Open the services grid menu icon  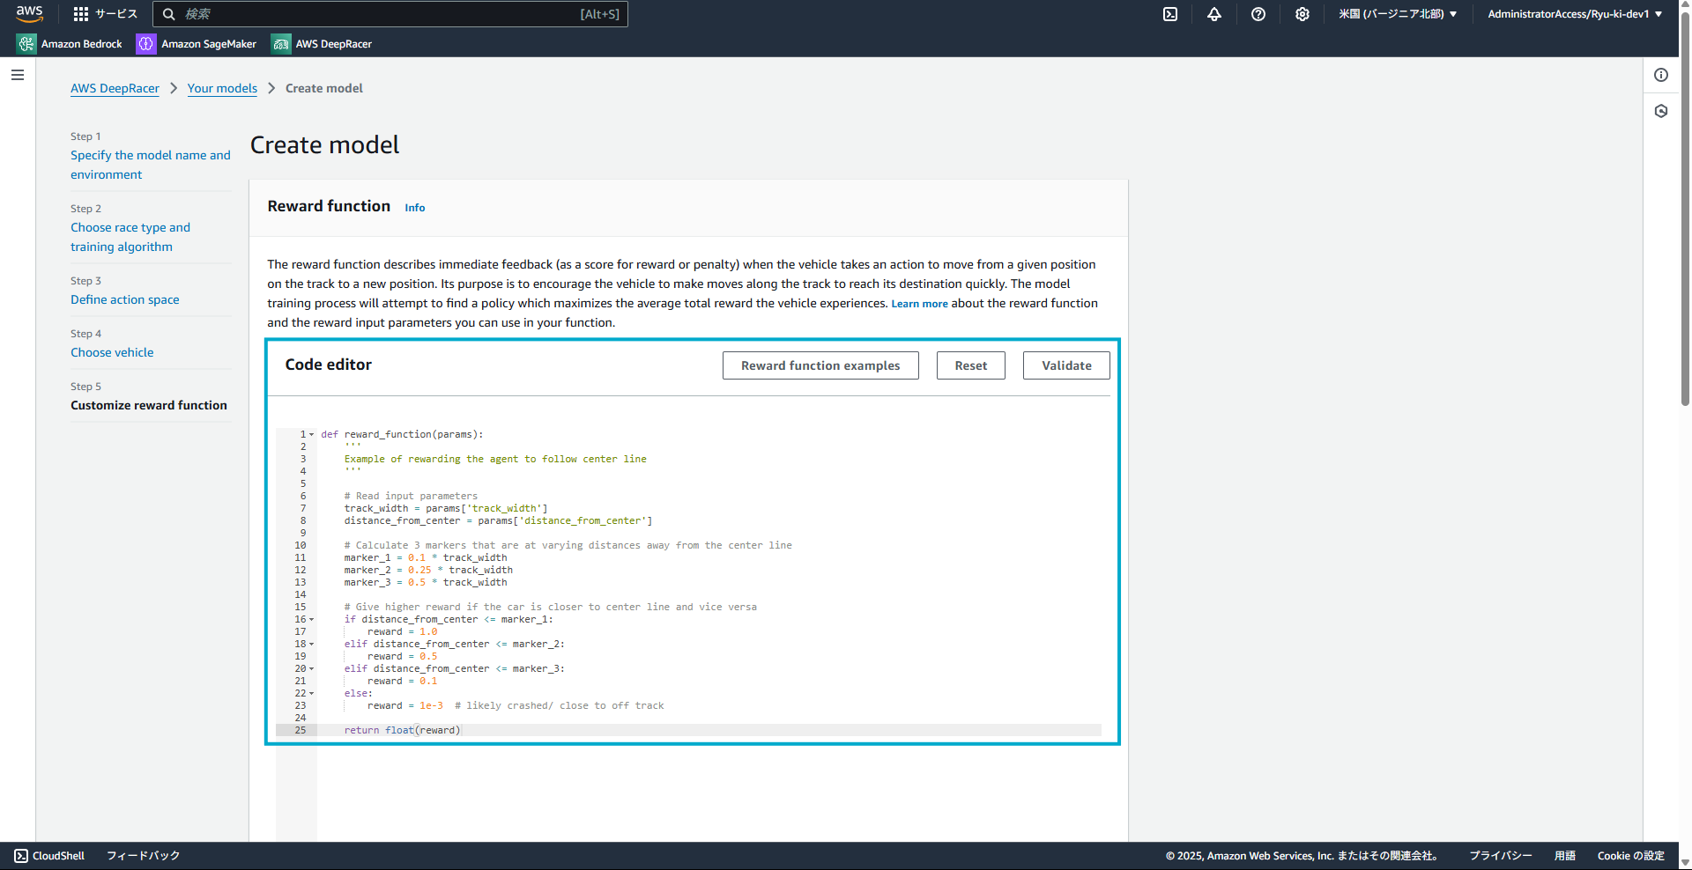point(81,14)
